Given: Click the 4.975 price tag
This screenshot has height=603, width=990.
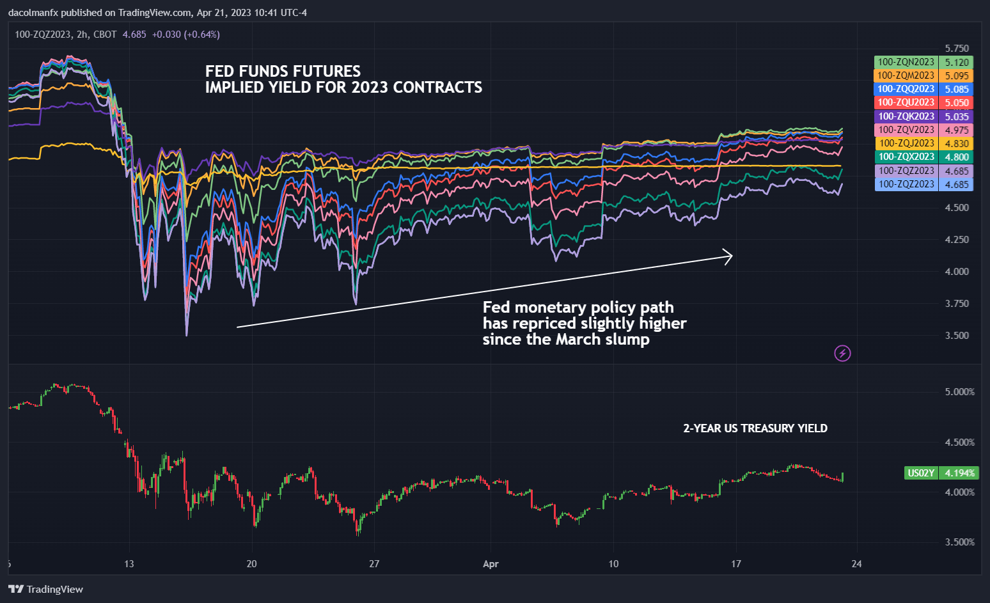Looking at the screenshot, I should [956, 130].
